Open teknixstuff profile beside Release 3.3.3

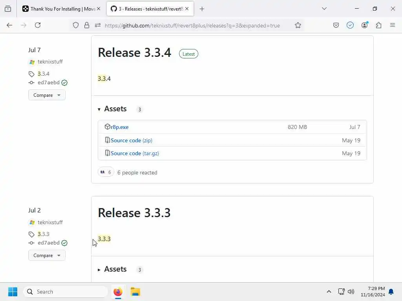point(50,222)
